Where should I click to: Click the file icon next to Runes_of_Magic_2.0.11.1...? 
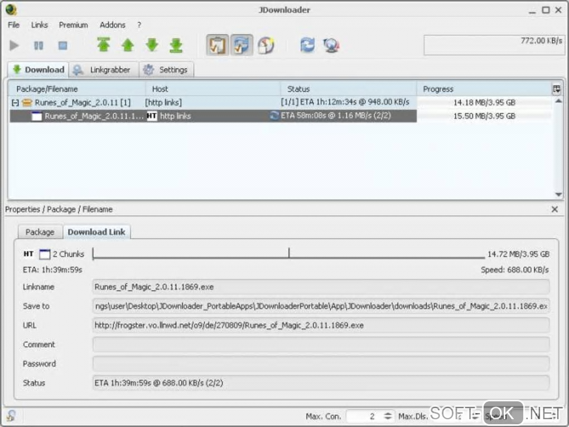click(x=37, y=116)
